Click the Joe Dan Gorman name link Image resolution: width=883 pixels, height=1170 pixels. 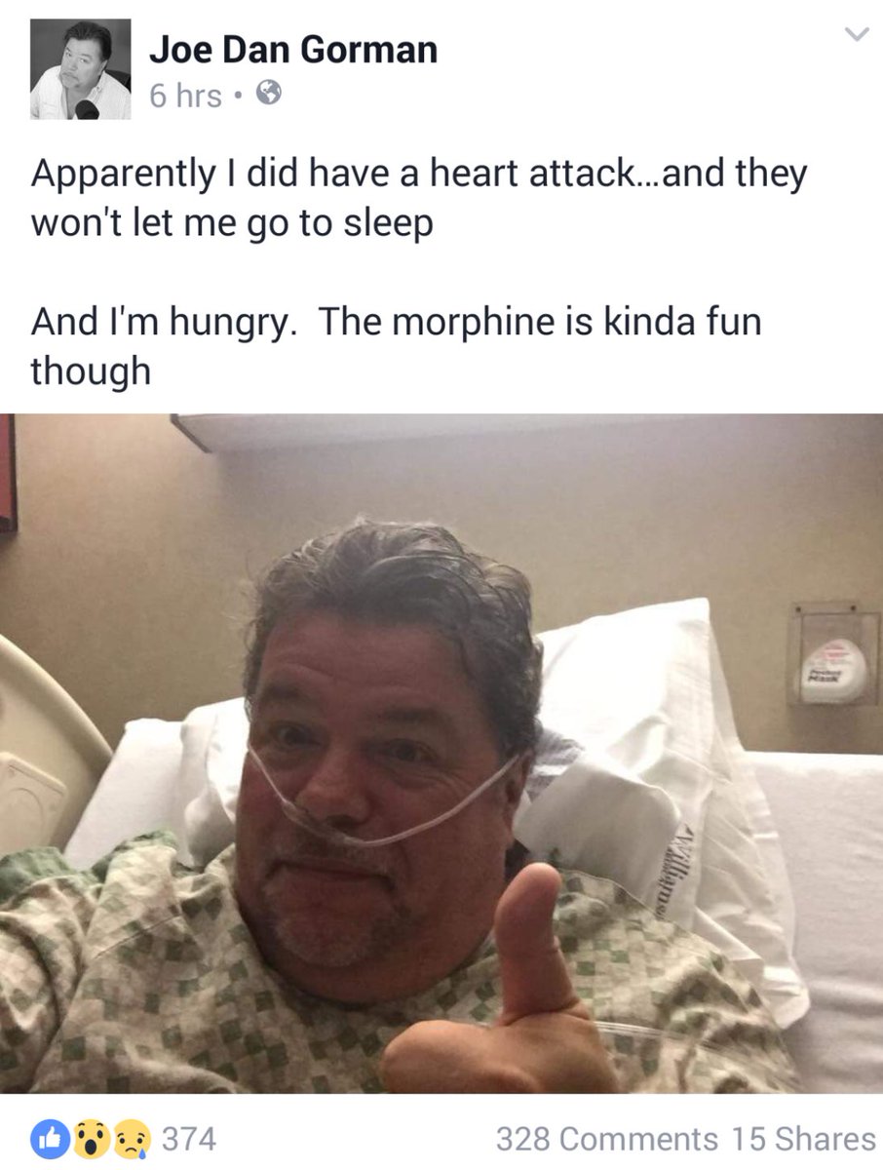pos(292,50)
